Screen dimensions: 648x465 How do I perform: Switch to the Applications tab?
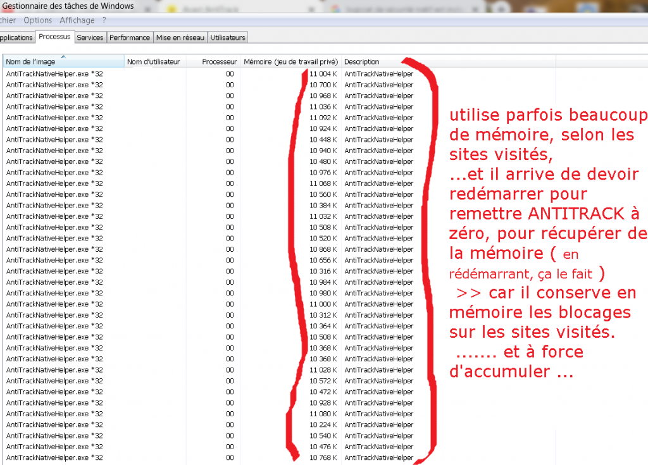point(16,37)
